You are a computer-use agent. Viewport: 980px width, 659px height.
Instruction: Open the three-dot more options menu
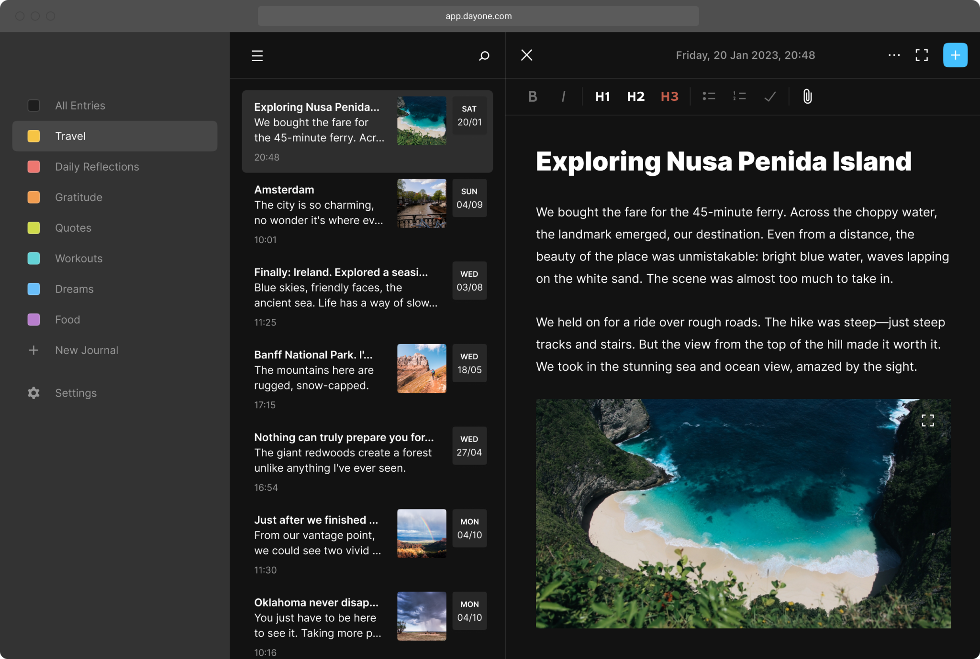894,55
